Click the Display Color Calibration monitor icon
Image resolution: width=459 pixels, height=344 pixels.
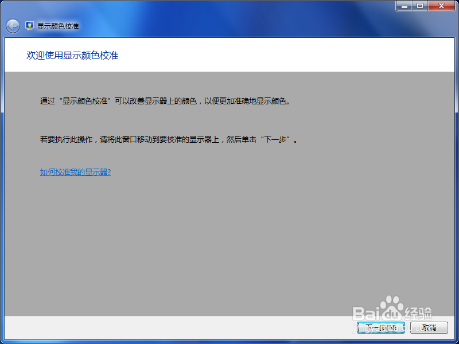(x=29, y=25)
